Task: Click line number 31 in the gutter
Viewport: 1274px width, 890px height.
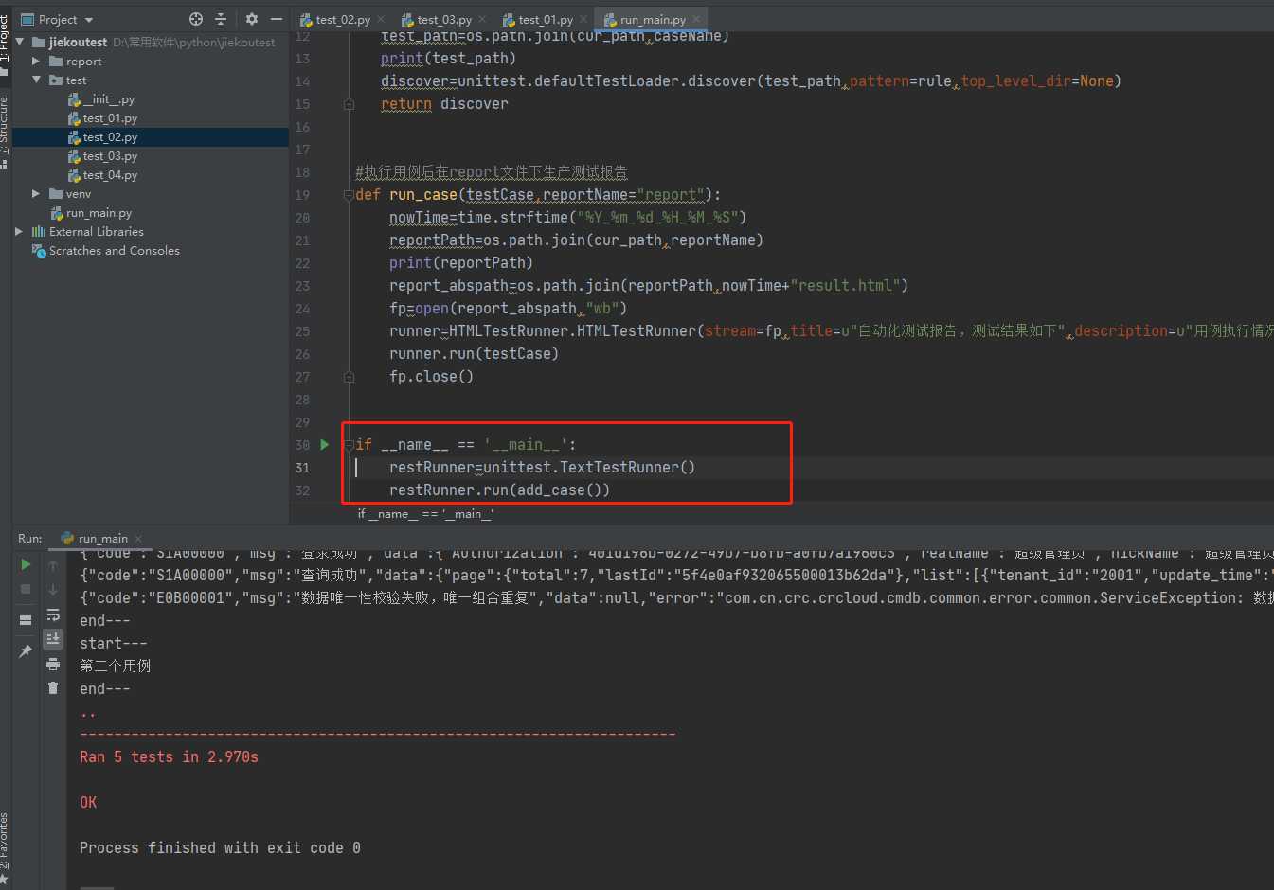Action: pyautogui.click(x=302, y=468)
